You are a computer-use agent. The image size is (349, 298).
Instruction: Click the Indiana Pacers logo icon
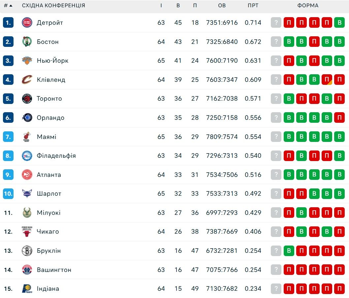click(x=27, y=289)
